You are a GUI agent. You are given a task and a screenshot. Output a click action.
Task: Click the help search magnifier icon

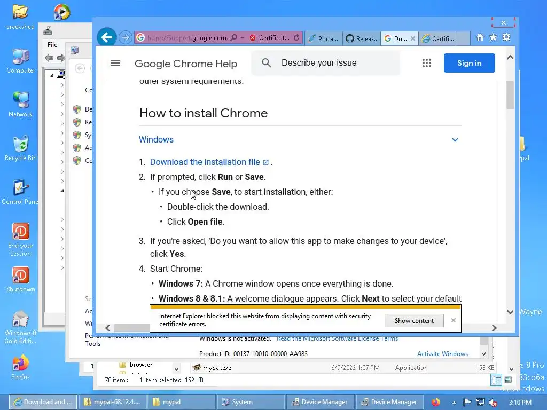click(x=266, y=63)
